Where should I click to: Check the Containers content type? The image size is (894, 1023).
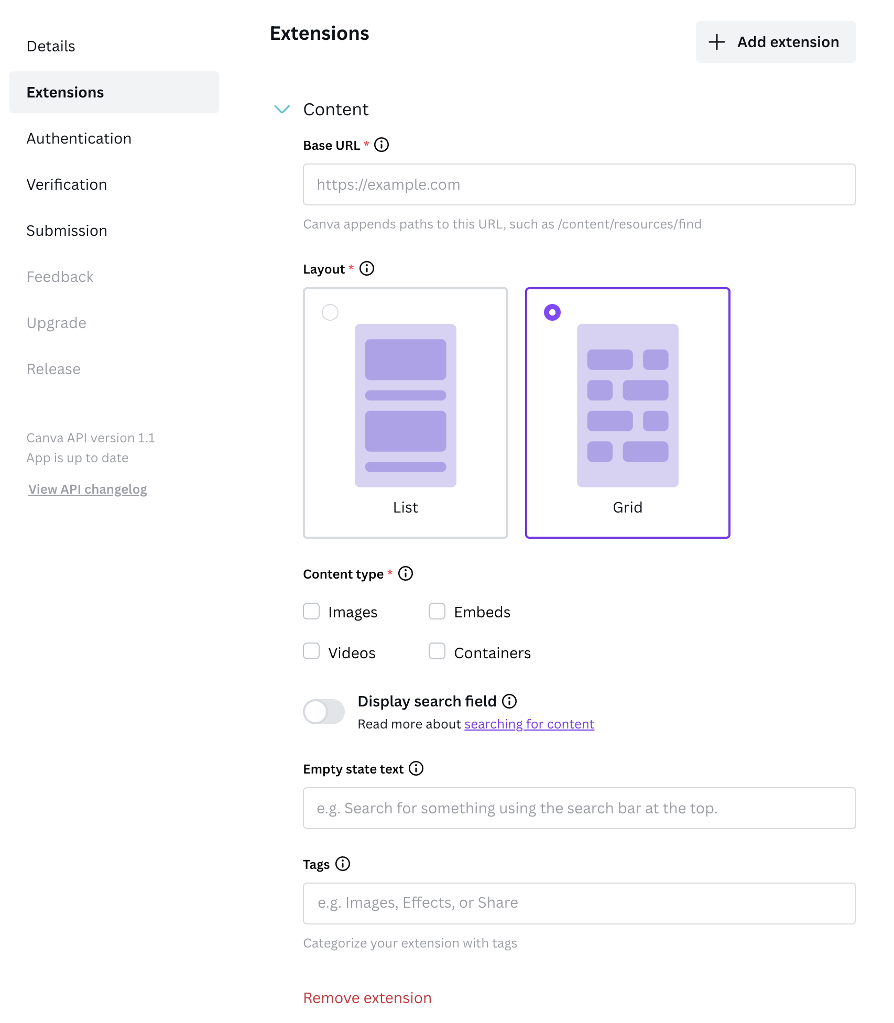coord(437,651)
